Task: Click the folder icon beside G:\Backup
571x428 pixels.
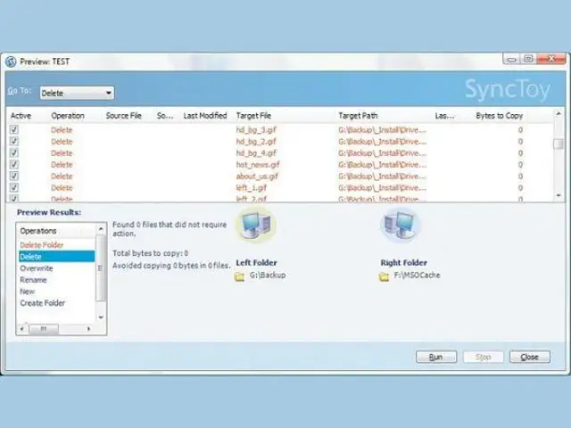Action: (240, 276)
